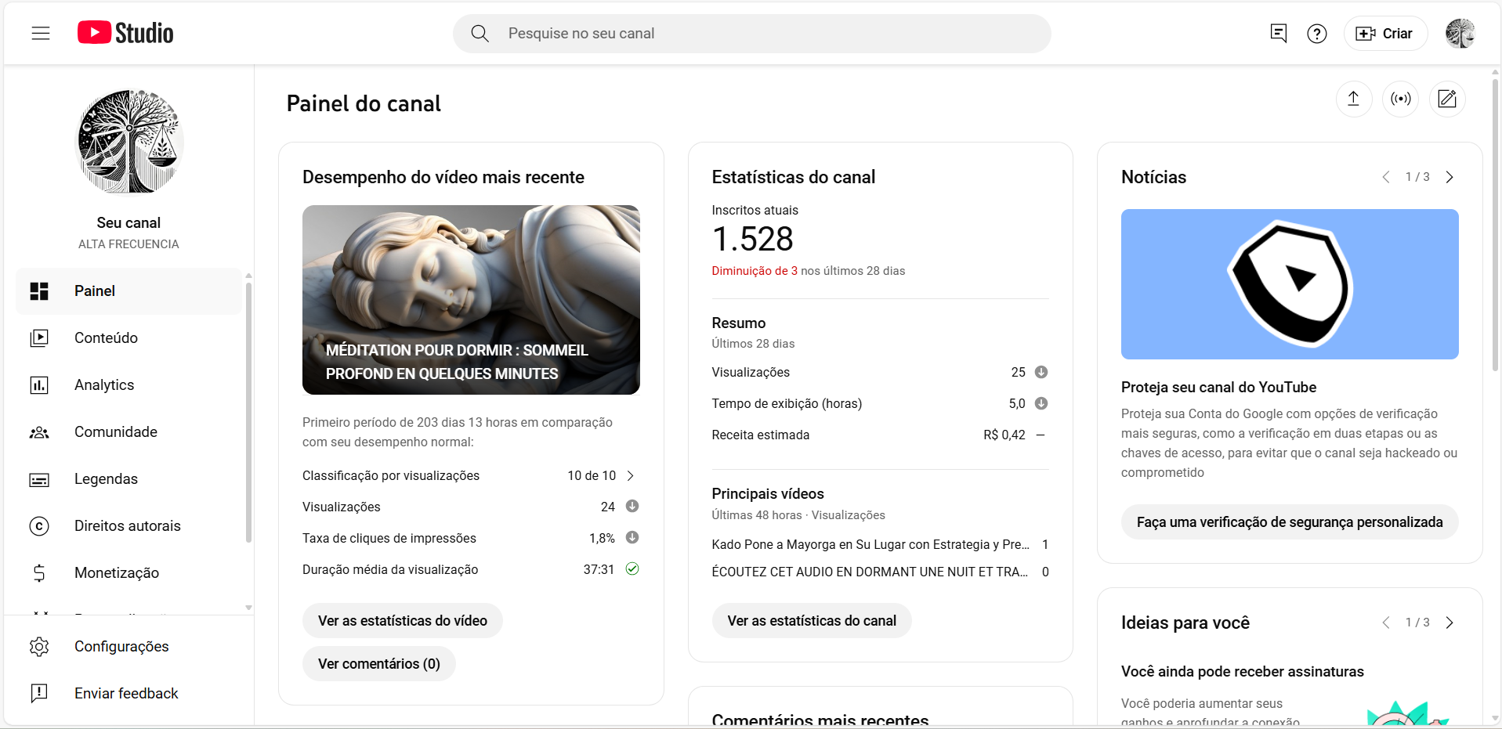Click sidebar scroll down arrow
This screenshot has width=1502, height=729.
click(x=248, y=608)
